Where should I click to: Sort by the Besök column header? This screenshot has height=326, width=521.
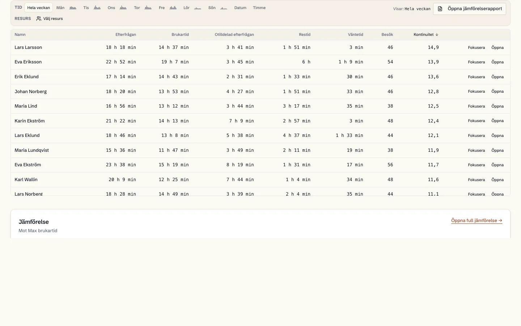click(x=387, y=35)
